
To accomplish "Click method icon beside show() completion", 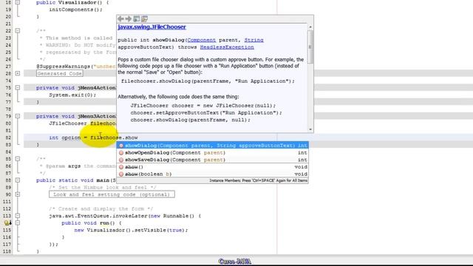I will pos(121,167).
